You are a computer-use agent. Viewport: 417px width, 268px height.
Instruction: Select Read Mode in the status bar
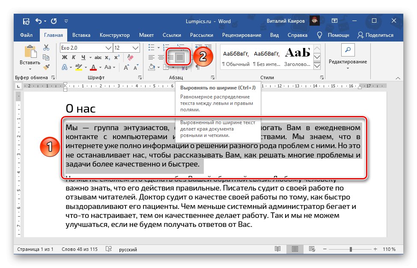[x=277, y=249]
